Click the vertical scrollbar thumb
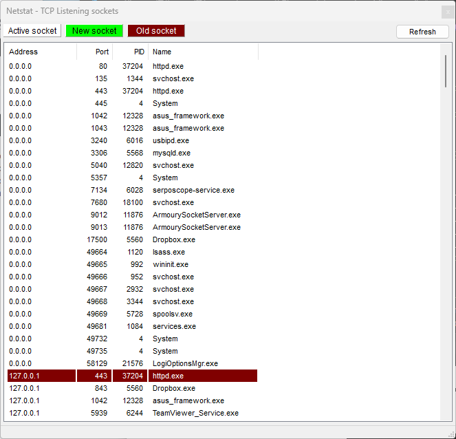Screen dimensions: 456x439 446,71
